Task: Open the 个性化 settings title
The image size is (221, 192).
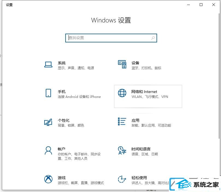Action: tap(64, 120)
